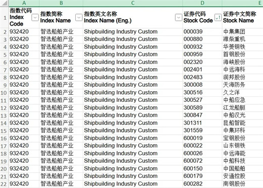Select stock name cell 海峡股份
This screenshot has width=263, height=188.
(242, 62)
